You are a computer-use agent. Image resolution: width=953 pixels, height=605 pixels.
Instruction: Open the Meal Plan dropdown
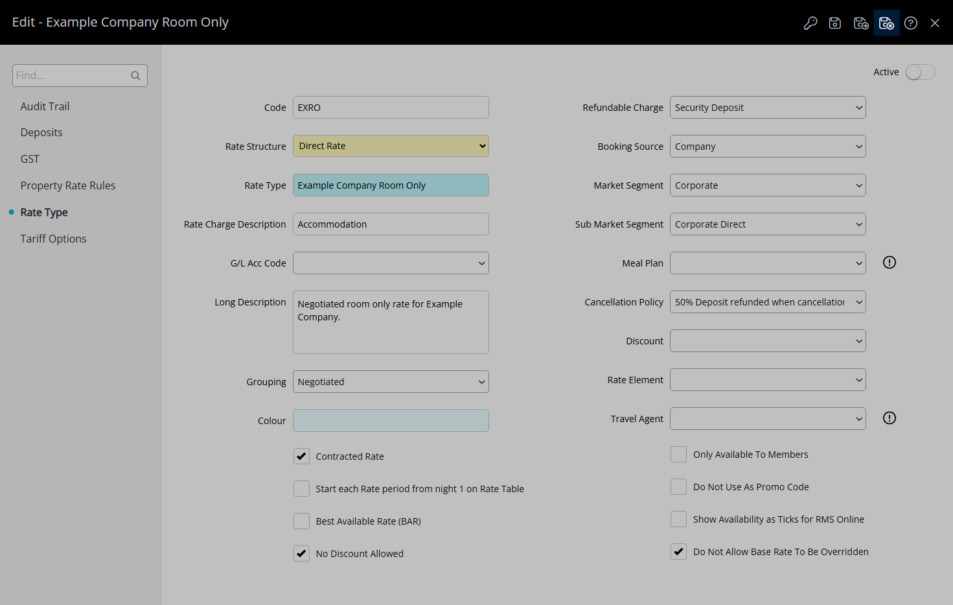[768, 263]
